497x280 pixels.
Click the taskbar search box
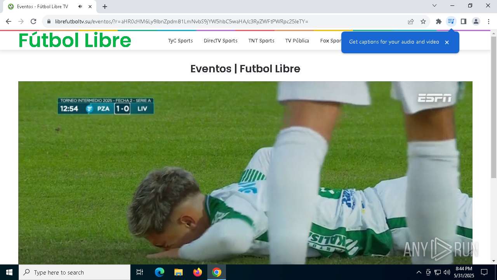tap(75, 272)
